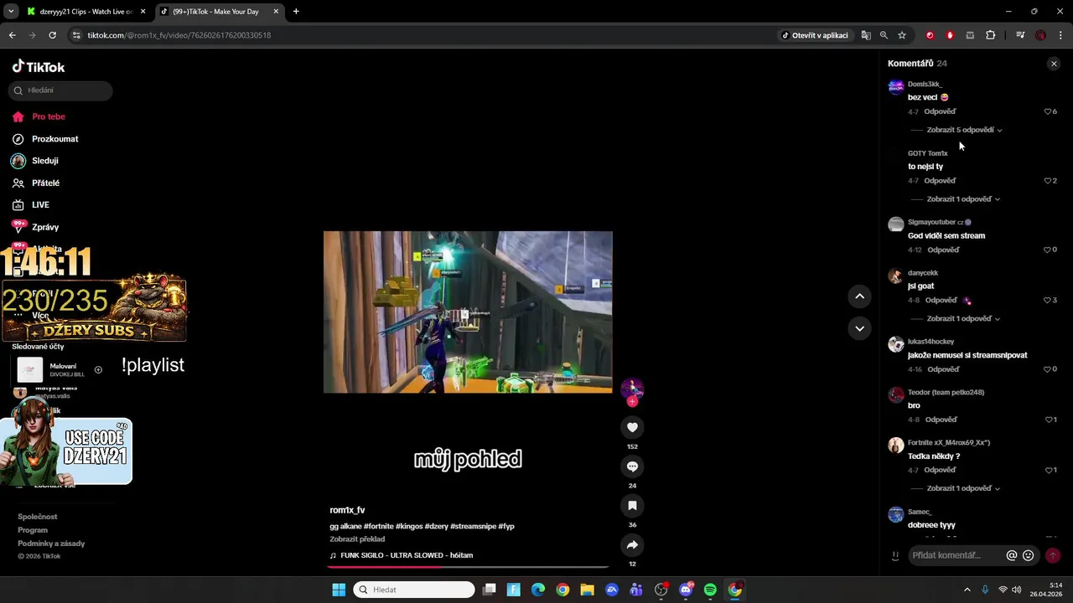
Task: Open Chrome three-dot menu
Action: 1060,35
